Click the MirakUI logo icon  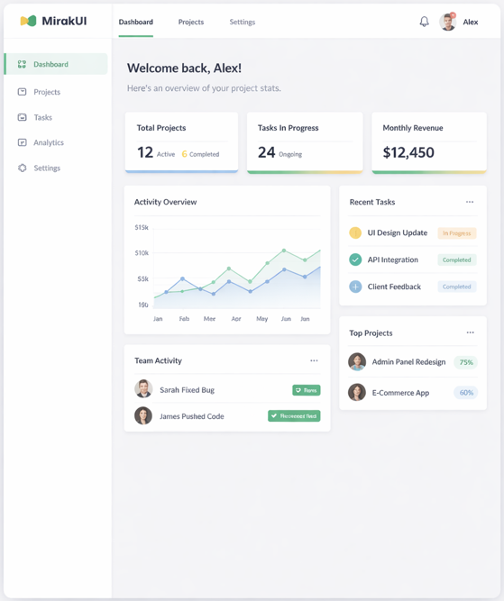point(28,21)
